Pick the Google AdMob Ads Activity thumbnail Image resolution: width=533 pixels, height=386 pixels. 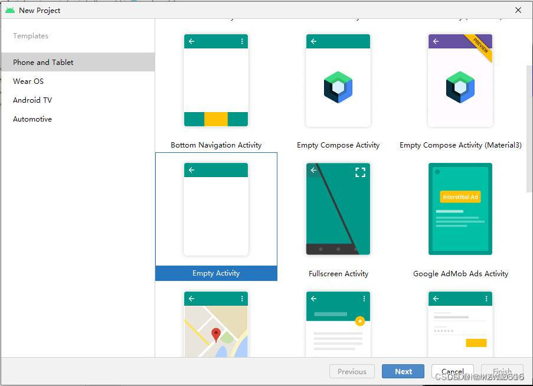tap(460, 209)
